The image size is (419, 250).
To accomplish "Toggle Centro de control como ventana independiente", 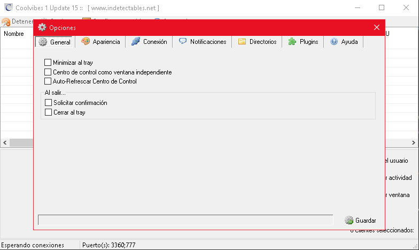I will (49, 72).
